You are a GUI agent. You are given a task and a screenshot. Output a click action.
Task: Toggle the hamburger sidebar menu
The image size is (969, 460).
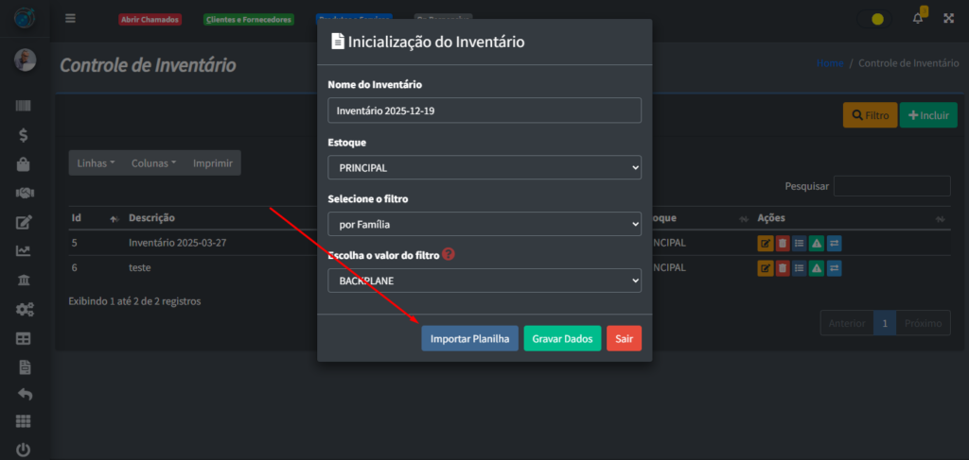[x=71, y=19]
